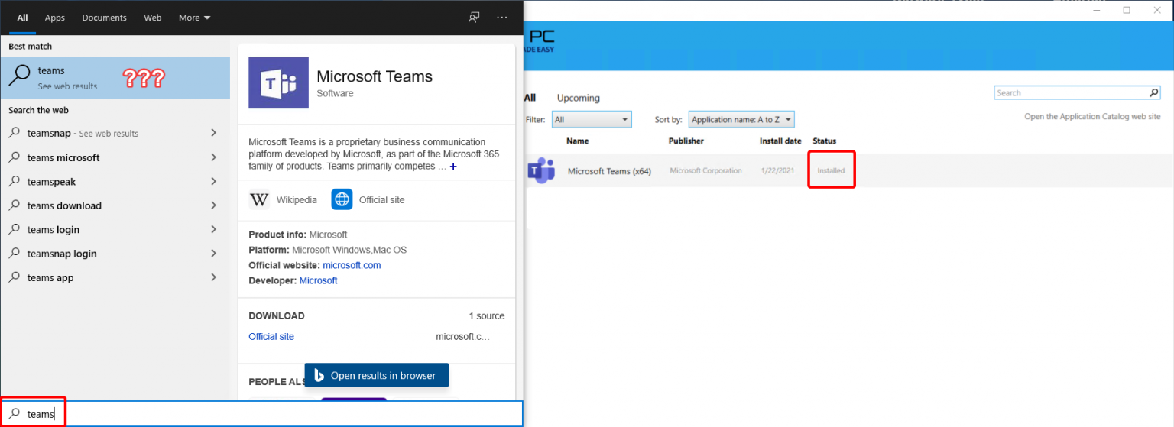
Task: Select the Web search tab
Action: pos(153,18)
